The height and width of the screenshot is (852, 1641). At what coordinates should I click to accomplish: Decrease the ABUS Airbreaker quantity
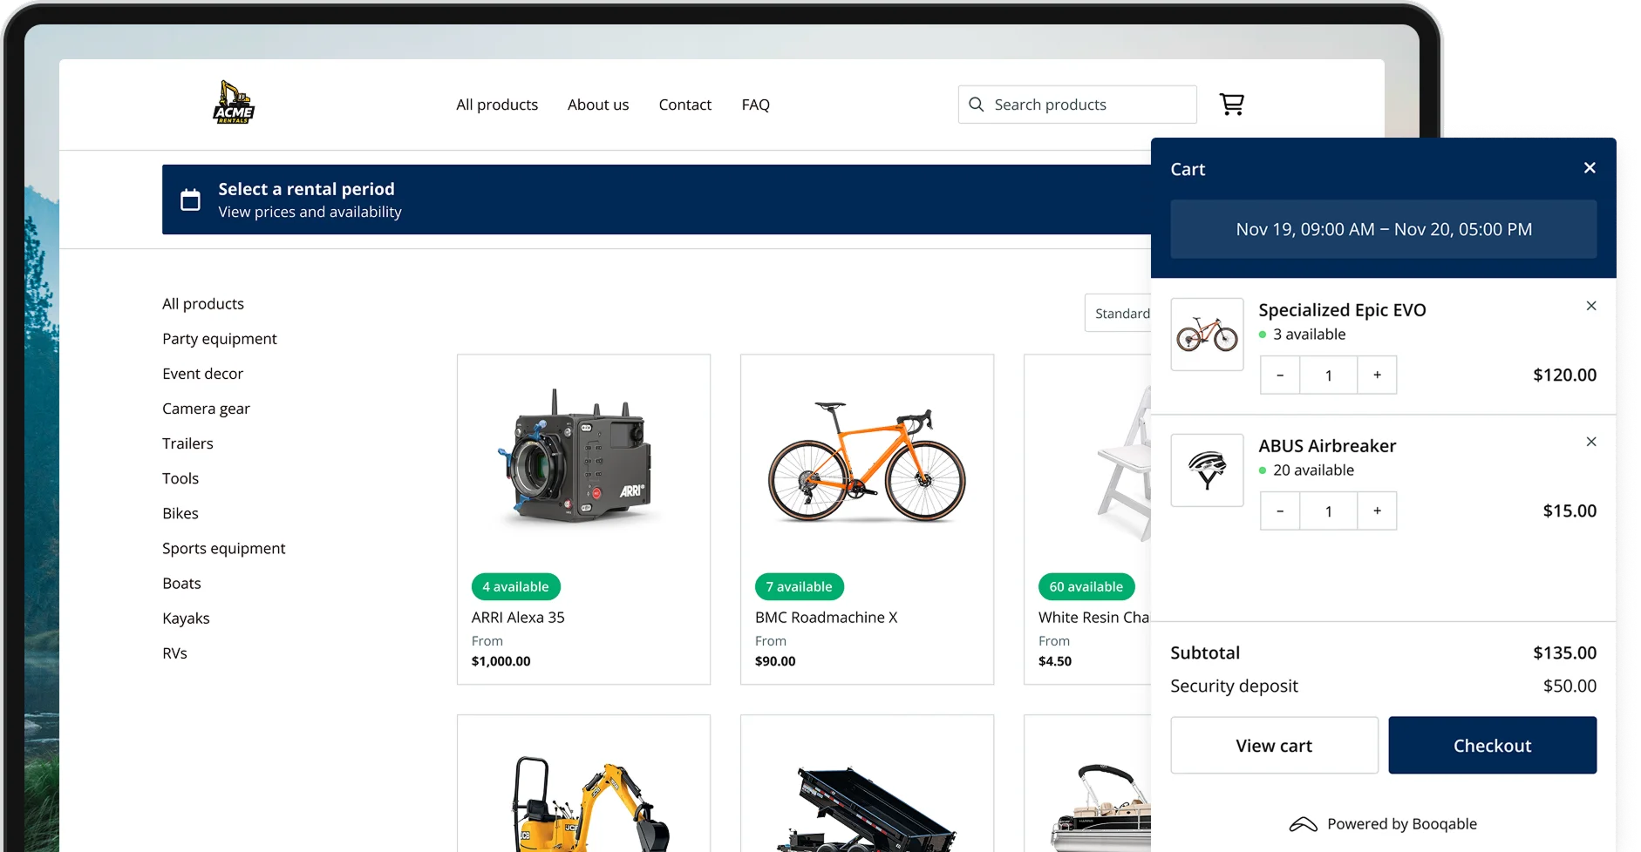coord(1280,511)
